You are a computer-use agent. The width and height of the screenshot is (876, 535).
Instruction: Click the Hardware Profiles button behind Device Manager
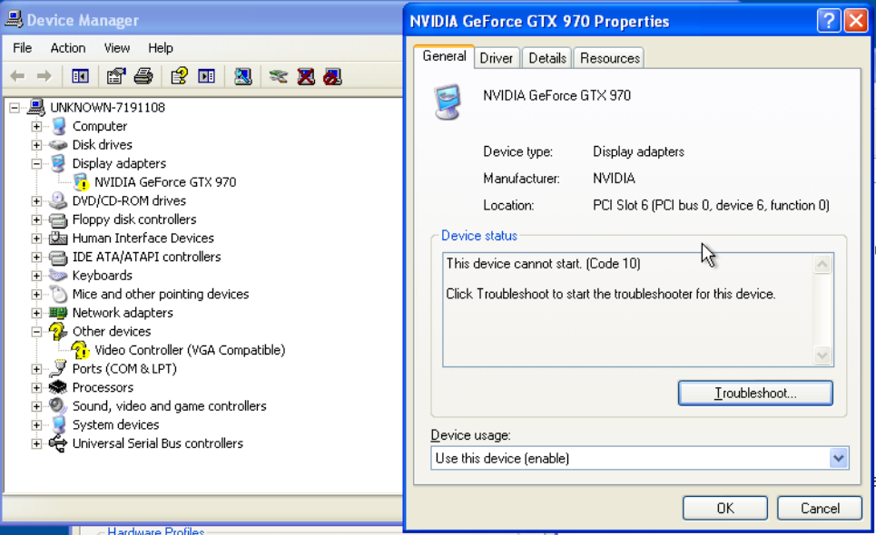pyautogui.click(x=155, y=531)
